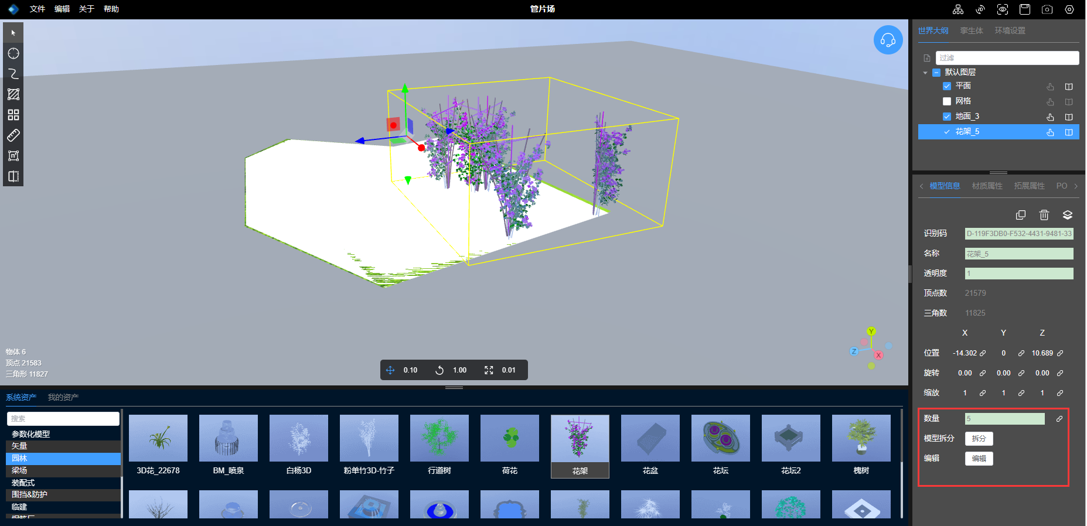Click the duplicate copy icon in model info

(1021, 215)
